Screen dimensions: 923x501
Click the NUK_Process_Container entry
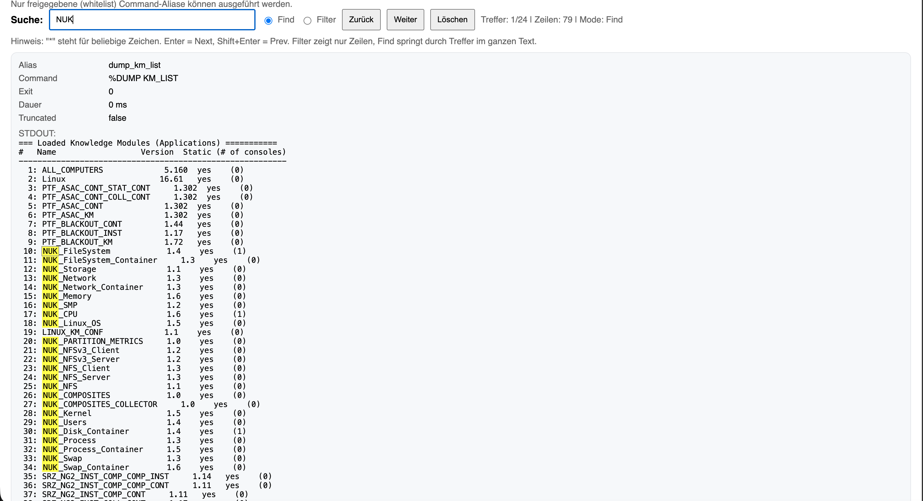point(93,449)
